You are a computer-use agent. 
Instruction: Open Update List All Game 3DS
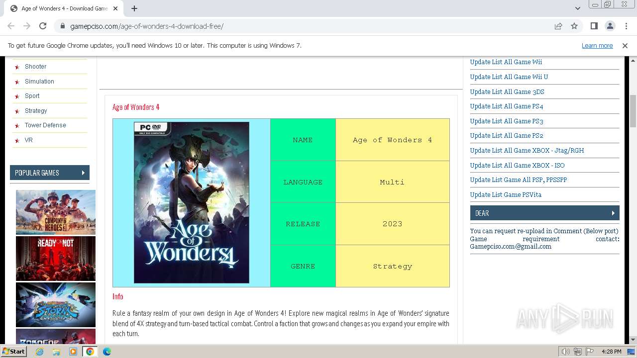(x=507, y=92)
